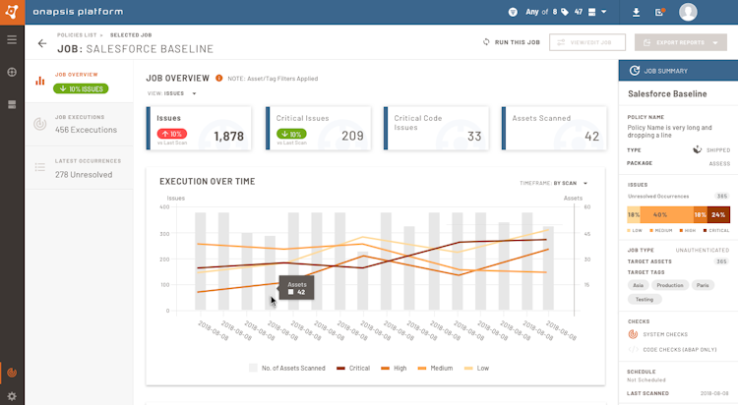The height and width of the screenshot is (405, 738).
Task: Click the Production target tag
Action: (670, 285)
